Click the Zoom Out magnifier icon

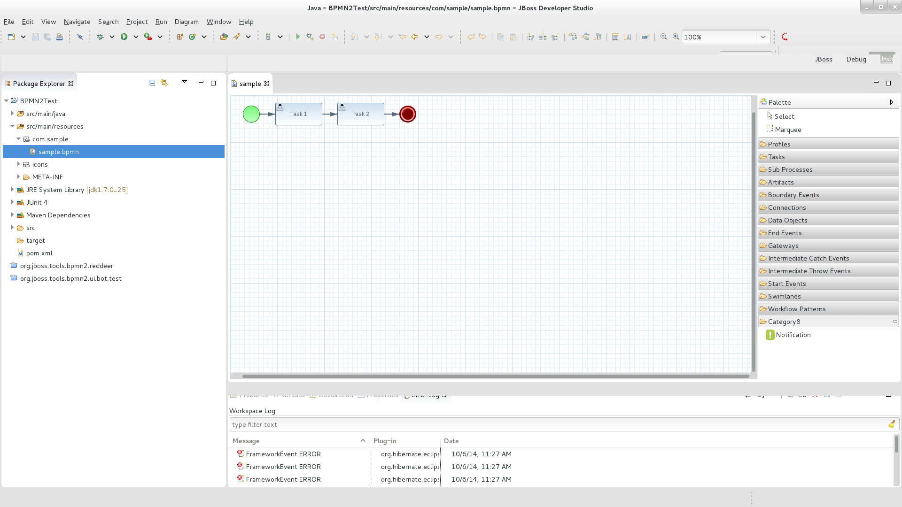[x=663, y=37]
